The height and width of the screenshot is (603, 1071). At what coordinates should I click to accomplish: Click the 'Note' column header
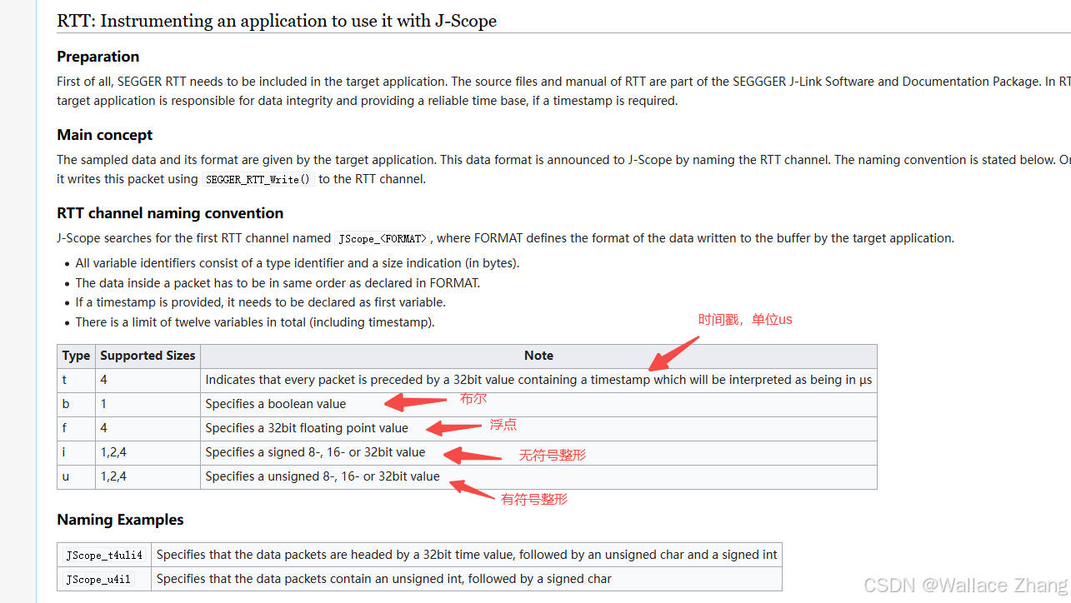click(x=538, y=356)
